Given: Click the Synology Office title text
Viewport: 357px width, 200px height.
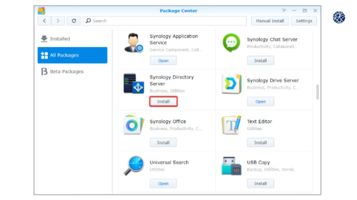Looking at the screenshot, I should [x=168, y=121].
